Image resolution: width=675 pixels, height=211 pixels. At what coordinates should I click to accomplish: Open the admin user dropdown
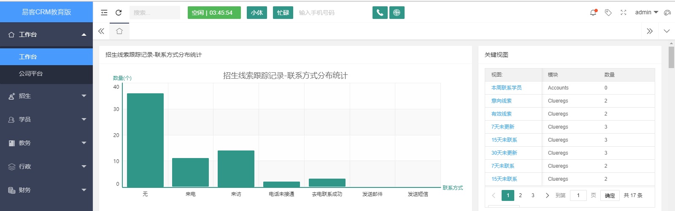click(646, 12)
